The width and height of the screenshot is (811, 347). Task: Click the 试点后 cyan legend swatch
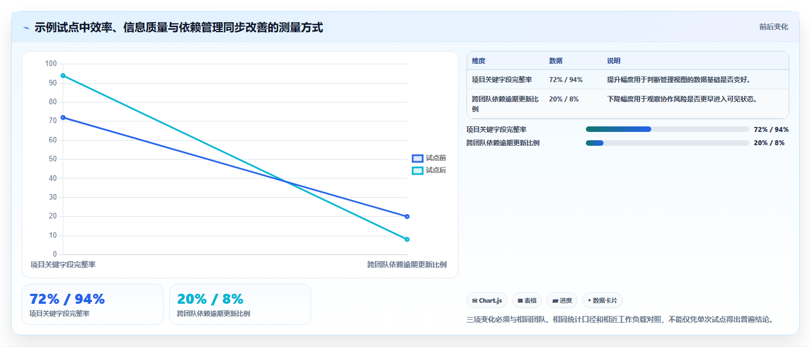[x=418, y=171]
